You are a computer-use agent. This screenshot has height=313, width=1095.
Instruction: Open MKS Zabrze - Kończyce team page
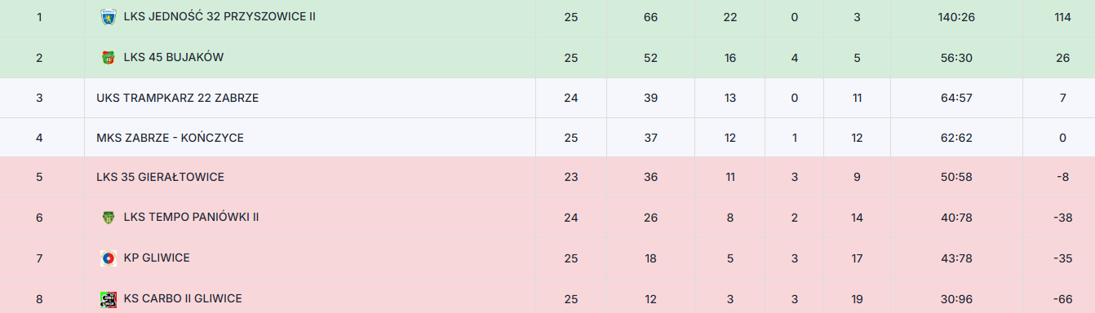(170, 138)
